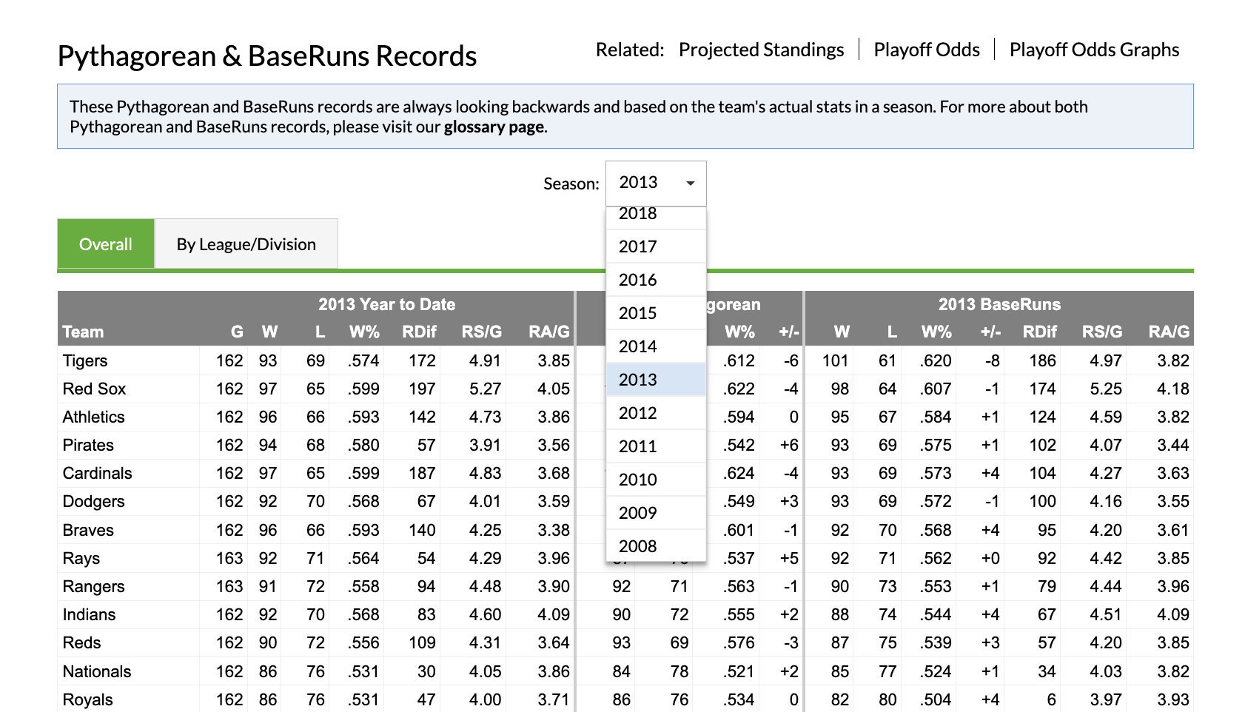Open the Season dropdown arrow

click(690, 183)
